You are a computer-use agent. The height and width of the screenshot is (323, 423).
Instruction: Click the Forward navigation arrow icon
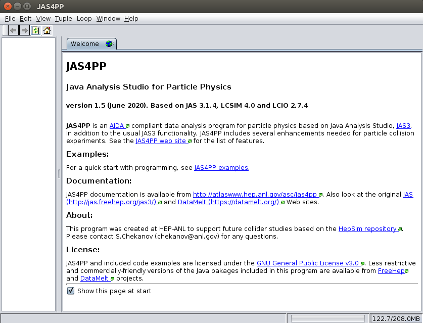coord(25,30)
